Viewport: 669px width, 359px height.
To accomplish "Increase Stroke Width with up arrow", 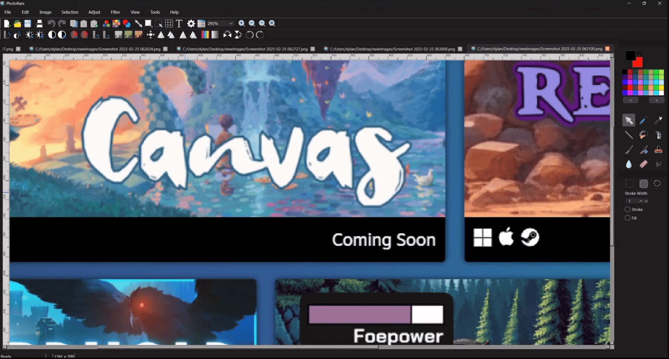I will click(641, 201).
